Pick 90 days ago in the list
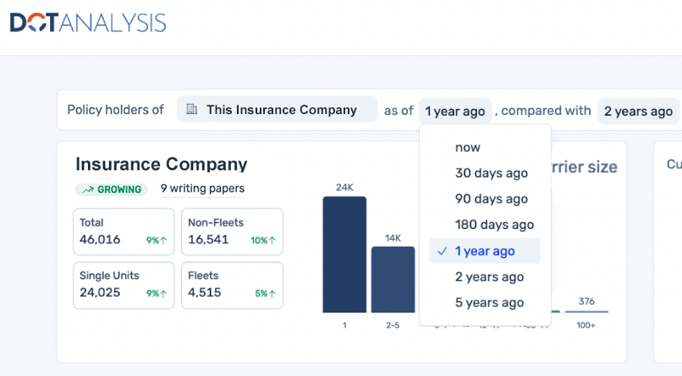Viewport: 682px width, 376px height. coord(491,199)
